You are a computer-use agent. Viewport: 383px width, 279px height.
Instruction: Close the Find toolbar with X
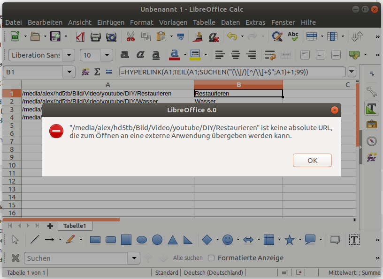click(x=15, y=258)
